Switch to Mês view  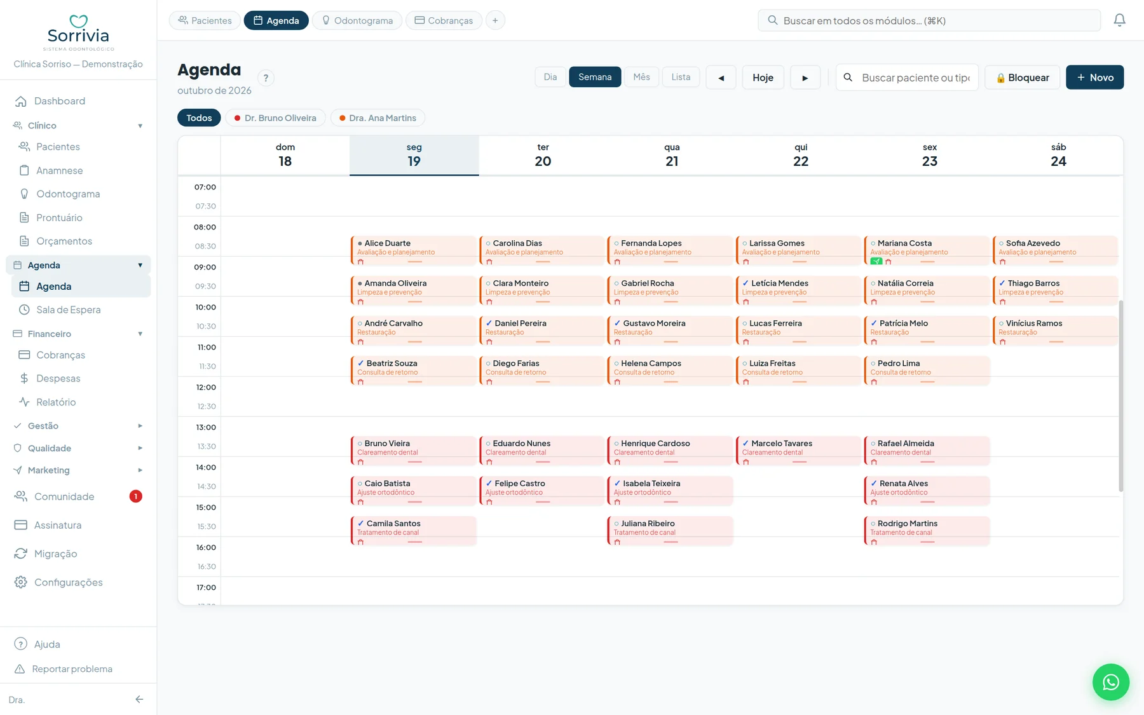point(641,77)
